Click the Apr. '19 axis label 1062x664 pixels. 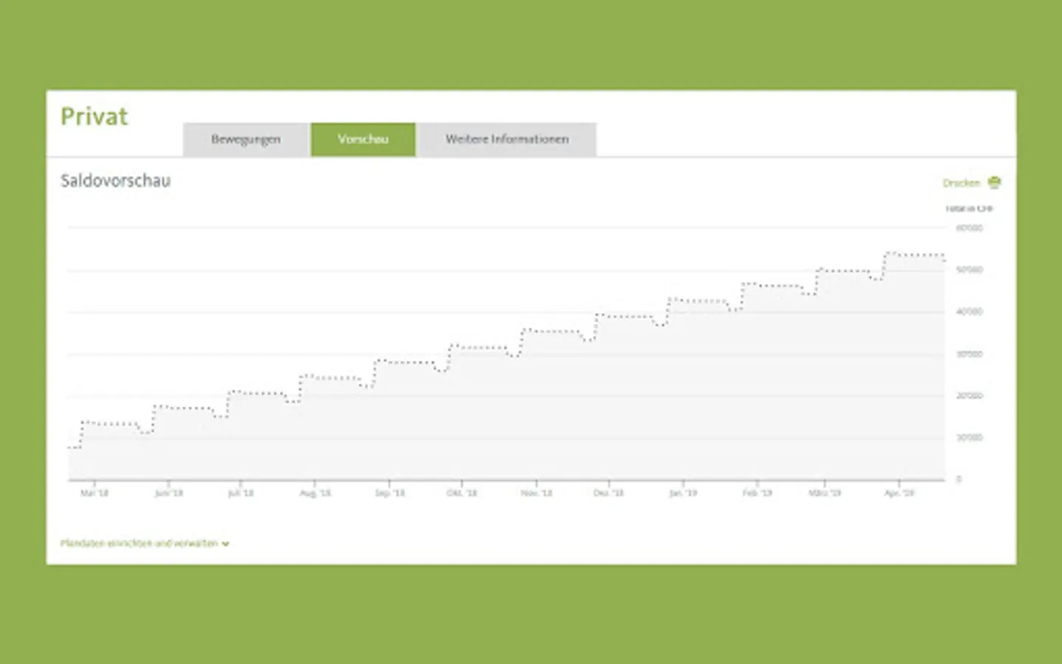[899, 493]
